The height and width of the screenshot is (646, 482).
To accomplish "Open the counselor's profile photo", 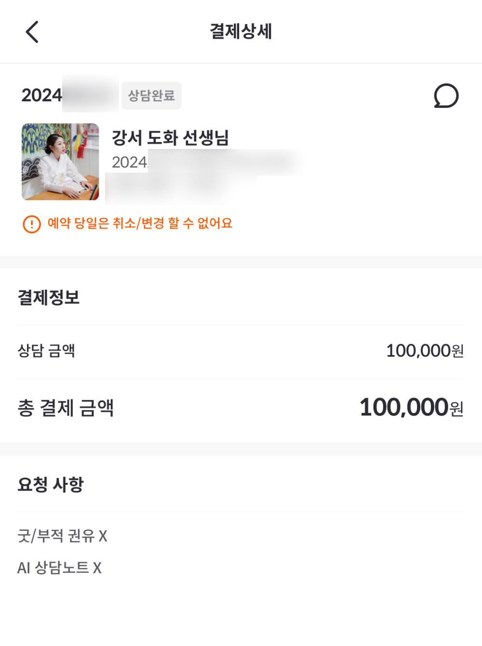I will [x=60, y=162].
